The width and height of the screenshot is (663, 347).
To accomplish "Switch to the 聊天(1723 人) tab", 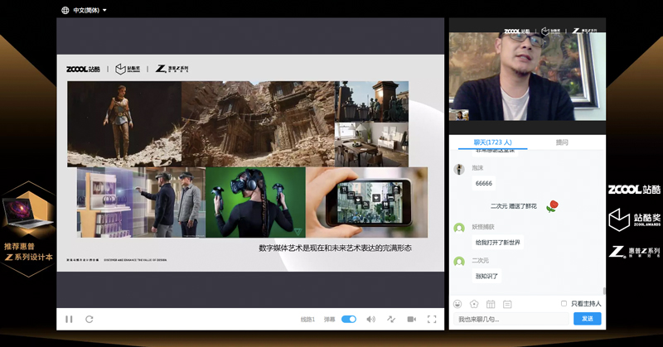I will coord(492,142).
